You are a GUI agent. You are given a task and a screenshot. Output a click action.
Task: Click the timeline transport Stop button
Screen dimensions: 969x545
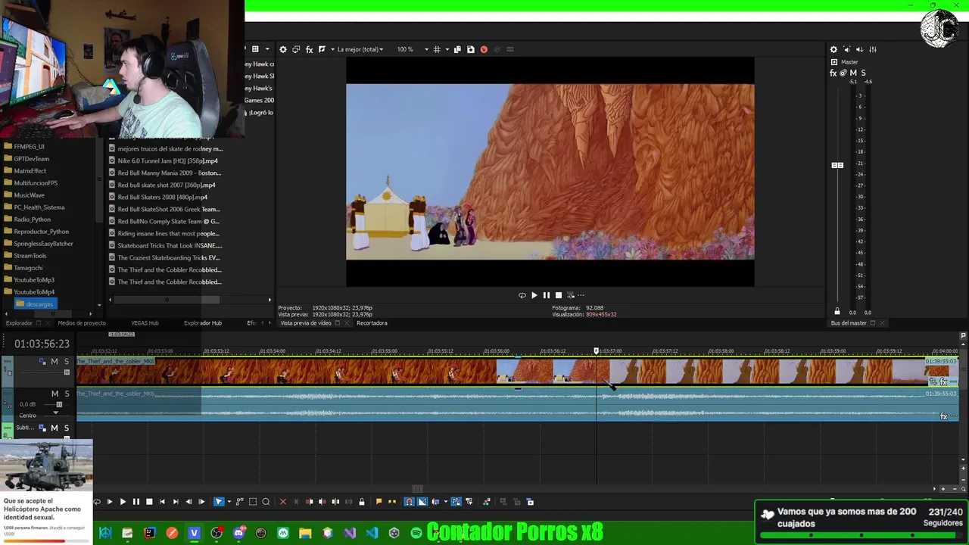(149, 502)
